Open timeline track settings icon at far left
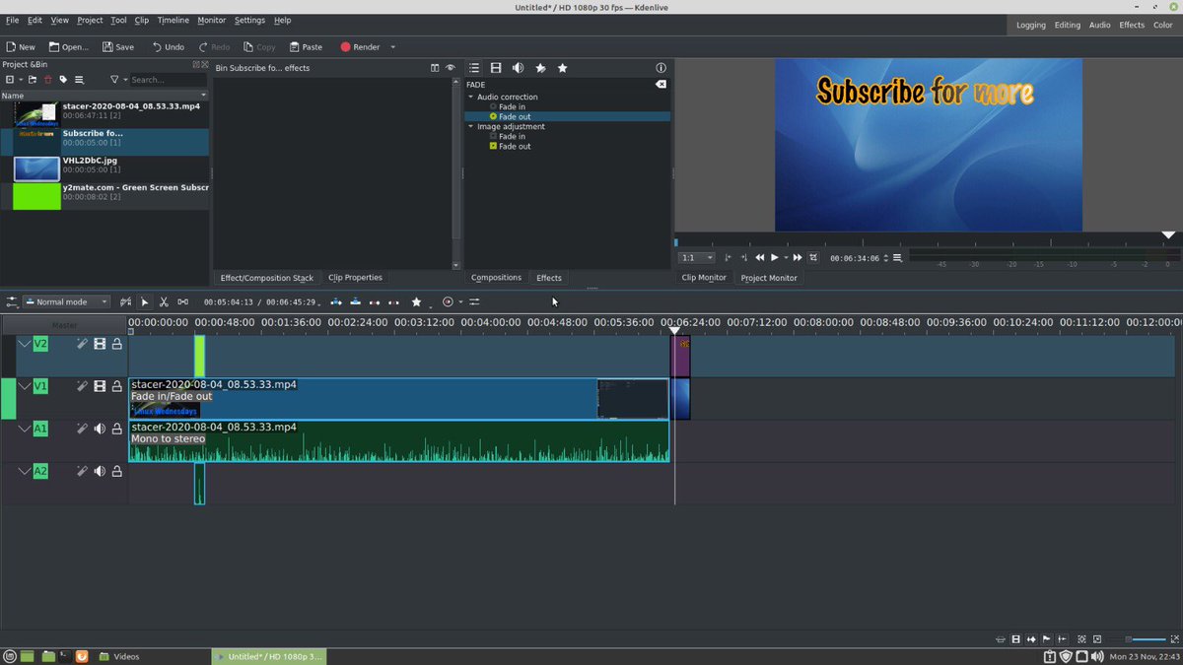The image size is (1183, 665). (12, 301)
